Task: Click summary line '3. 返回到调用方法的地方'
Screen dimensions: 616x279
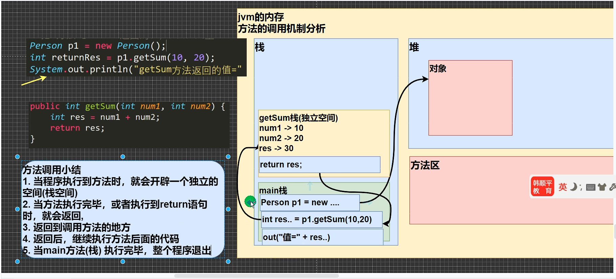Action: 76,227
